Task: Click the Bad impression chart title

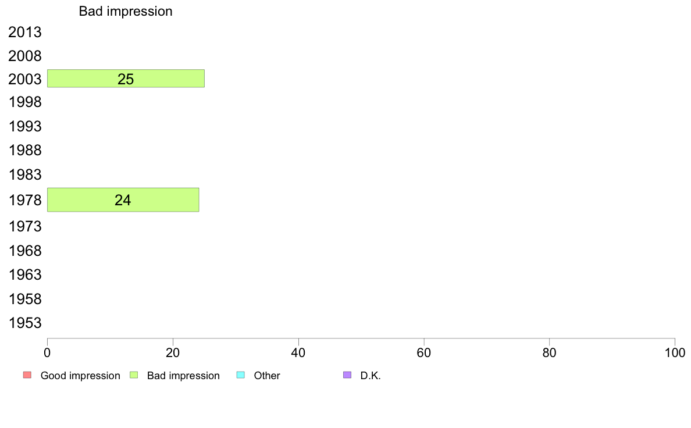Action: (126, 11)
